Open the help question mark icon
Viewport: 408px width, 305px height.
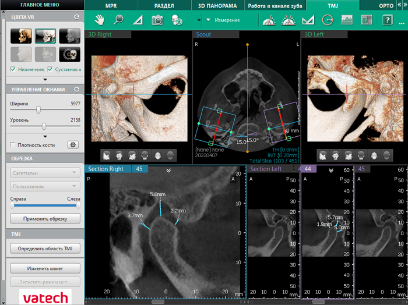point(387,20)
